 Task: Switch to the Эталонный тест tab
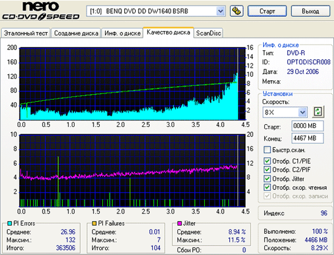click(26, 33)
